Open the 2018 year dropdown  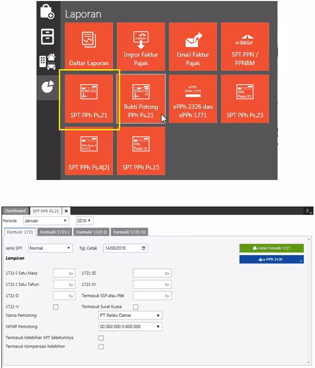84,221
